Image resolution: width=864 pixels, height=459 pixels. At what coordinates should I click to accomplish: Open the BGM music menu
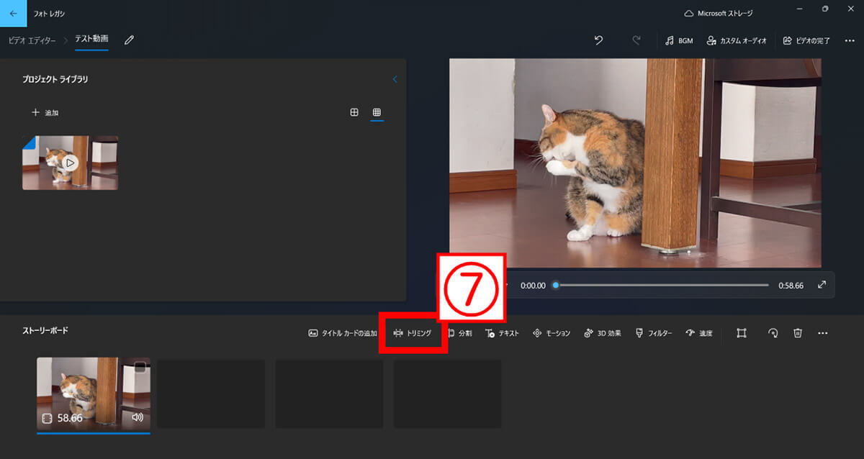[x=679, y=40]
